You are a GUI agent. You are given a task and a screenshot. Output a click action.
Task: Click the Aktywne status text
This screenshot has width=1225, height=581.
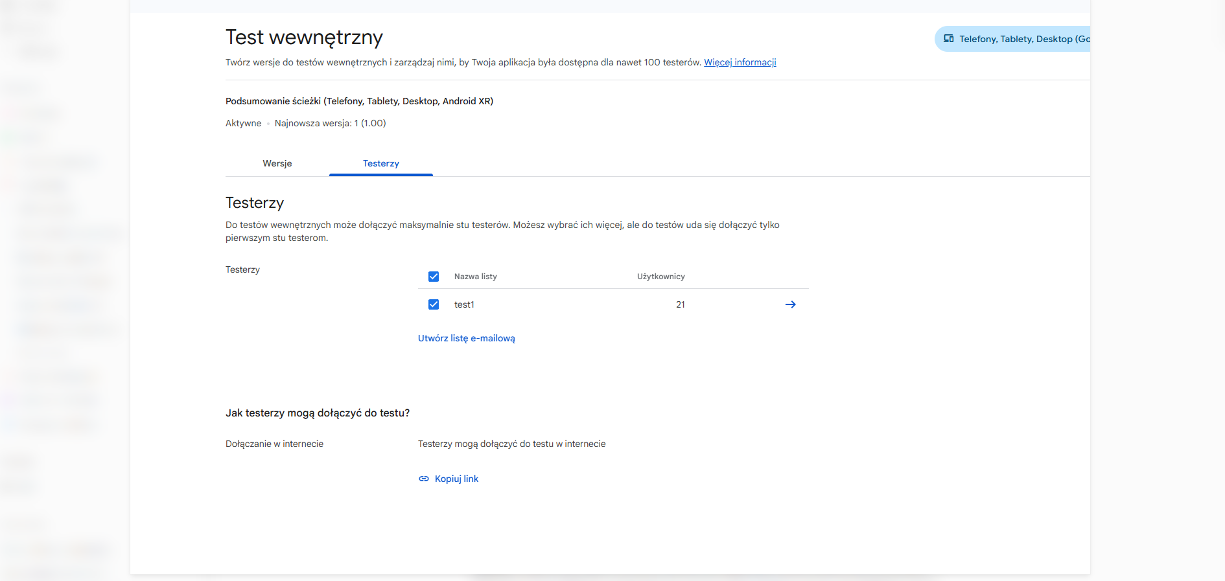[x=244, y=123]
